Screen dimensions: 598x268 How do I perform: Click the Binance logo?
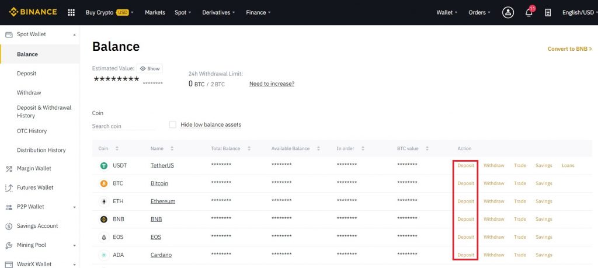tap(33, 12)
